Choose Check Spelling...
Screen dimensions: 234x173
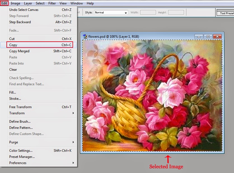point(40,78)
